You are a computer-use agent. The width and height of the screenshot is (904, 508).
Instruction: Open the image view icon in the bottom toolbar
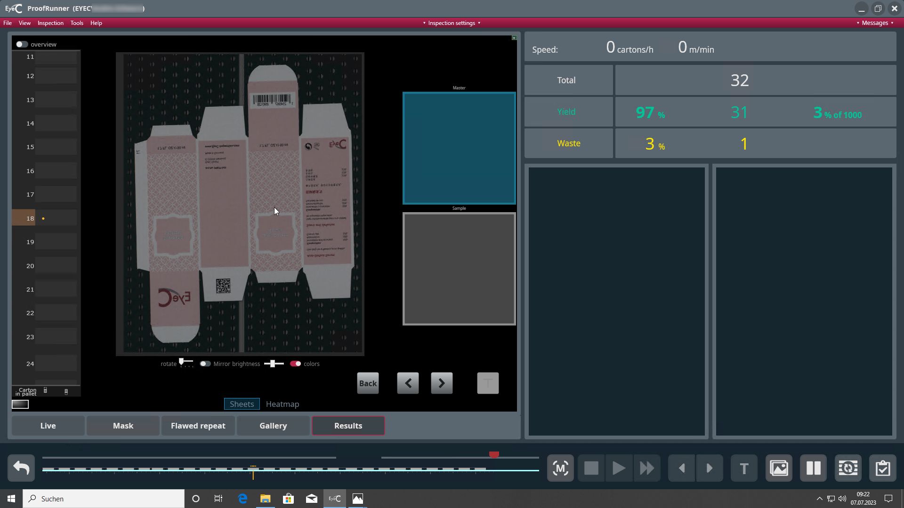(779, 468)
